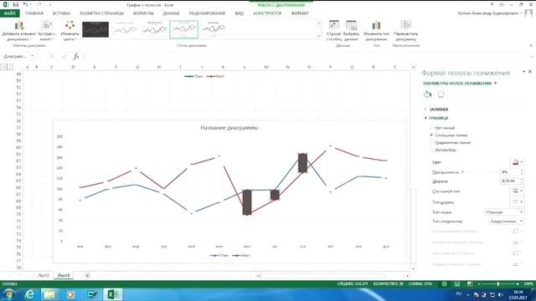Click the zoom in plus button
This screenshot has width=536, height=301.
coord(518,284)
